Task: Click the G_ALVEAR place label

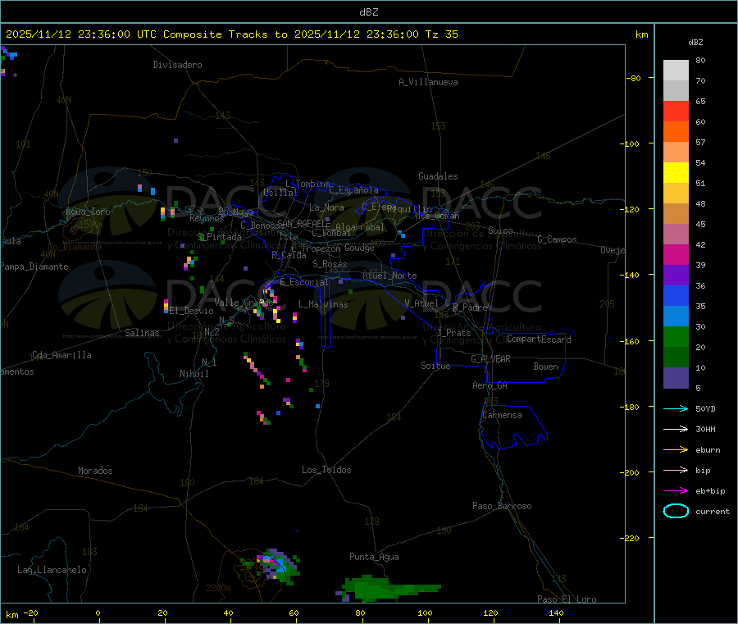Action: point(490,358)
